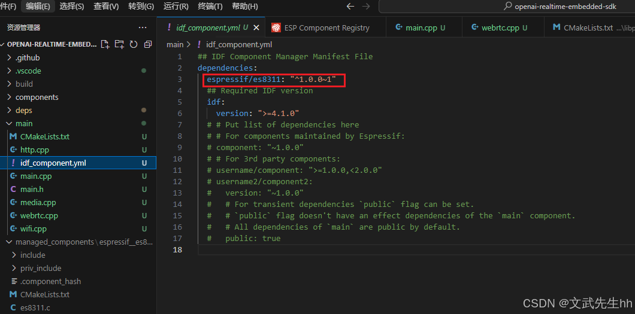Click the C++ icon beside wifi.cpp
The image size is (635, 314).
click(13, 228)
